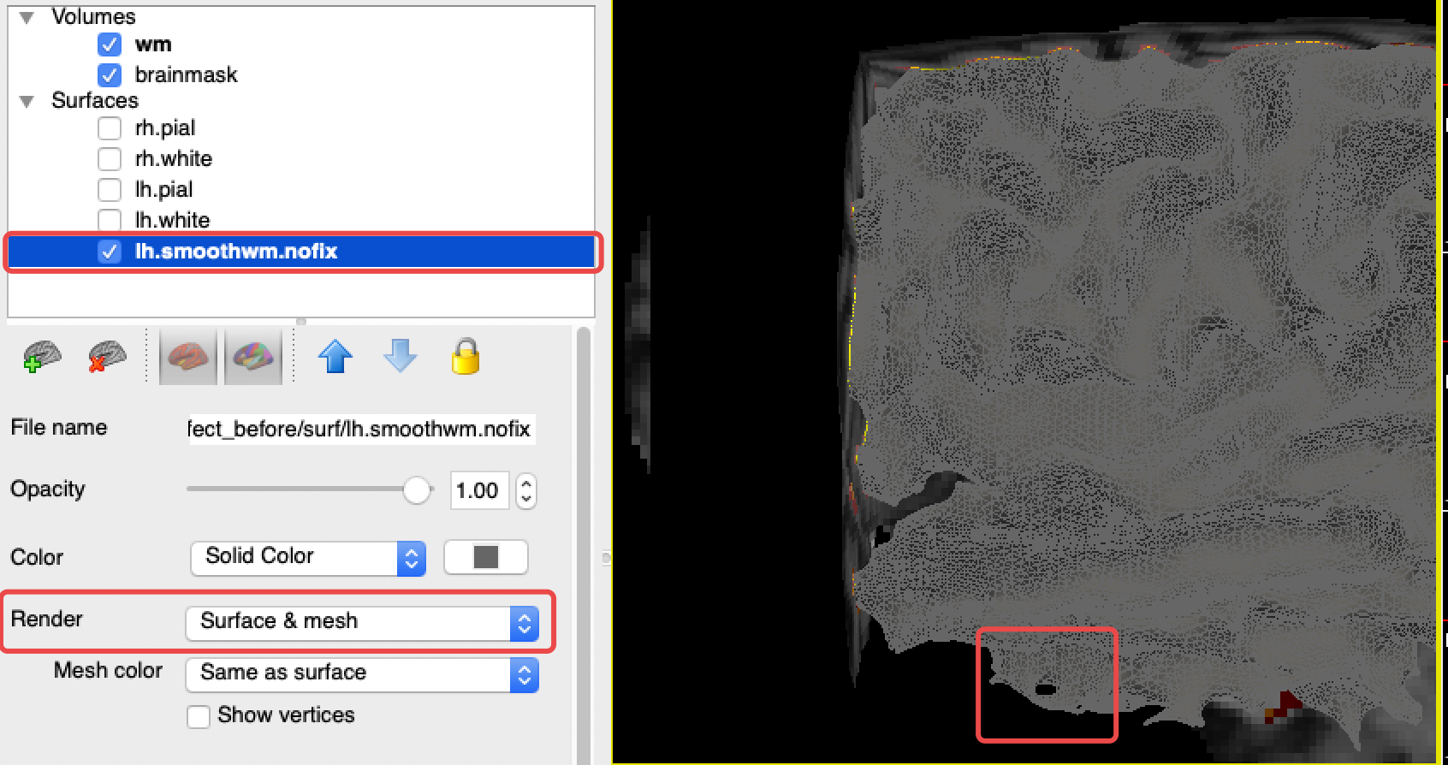
Task: Move layer up with blue arrow
Action: [x=335, y=356]
